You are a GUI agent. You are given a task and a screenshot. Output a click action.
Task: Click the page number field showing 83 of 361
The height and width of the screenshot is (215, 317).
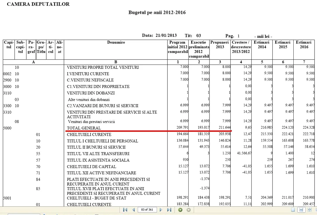coord(147,210)
